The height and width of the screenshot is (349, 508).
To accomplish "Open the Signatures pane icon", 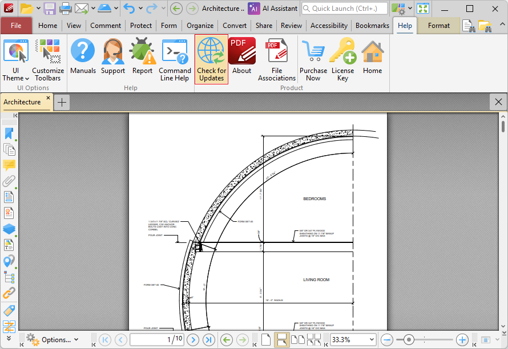I will coord(9,213).
